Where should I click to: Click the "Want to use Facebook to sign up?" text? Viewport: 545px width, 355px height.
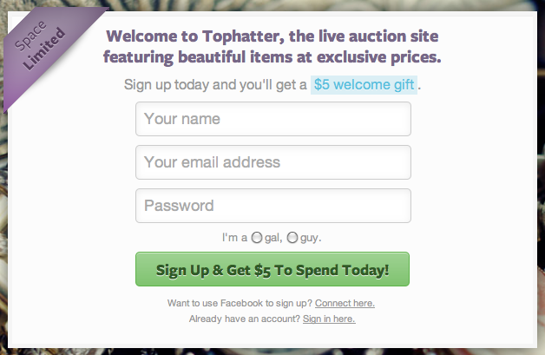(x=240, y=303)
